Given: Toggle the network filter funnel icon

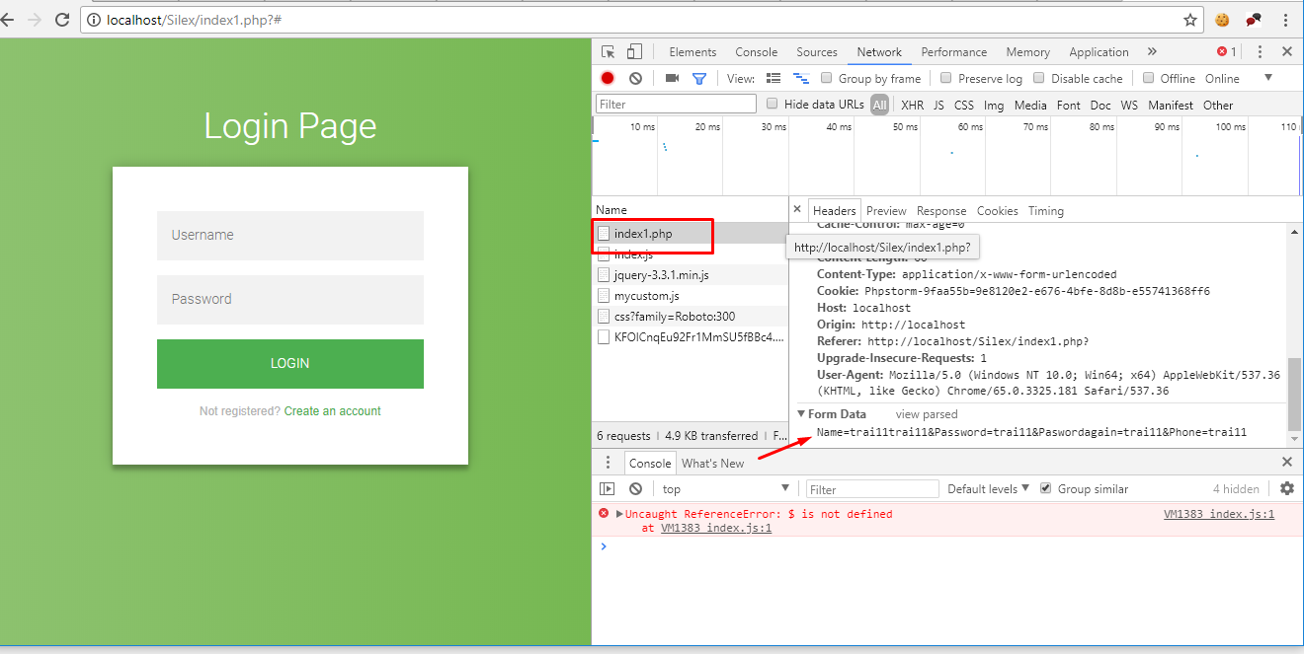Looking at the screenshot, I should (699, 78).
